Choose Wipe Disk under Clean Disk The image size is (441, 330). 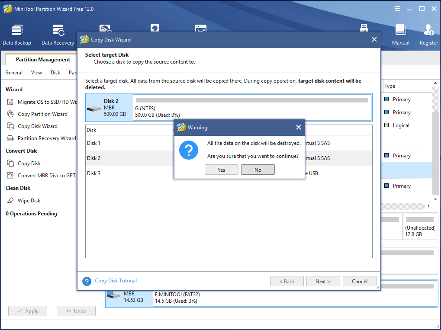coord(24,200)
